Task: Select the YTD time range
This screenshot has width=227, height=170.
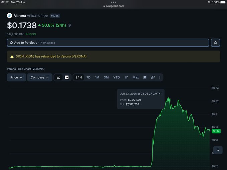Action: click(x=117, y=77)
